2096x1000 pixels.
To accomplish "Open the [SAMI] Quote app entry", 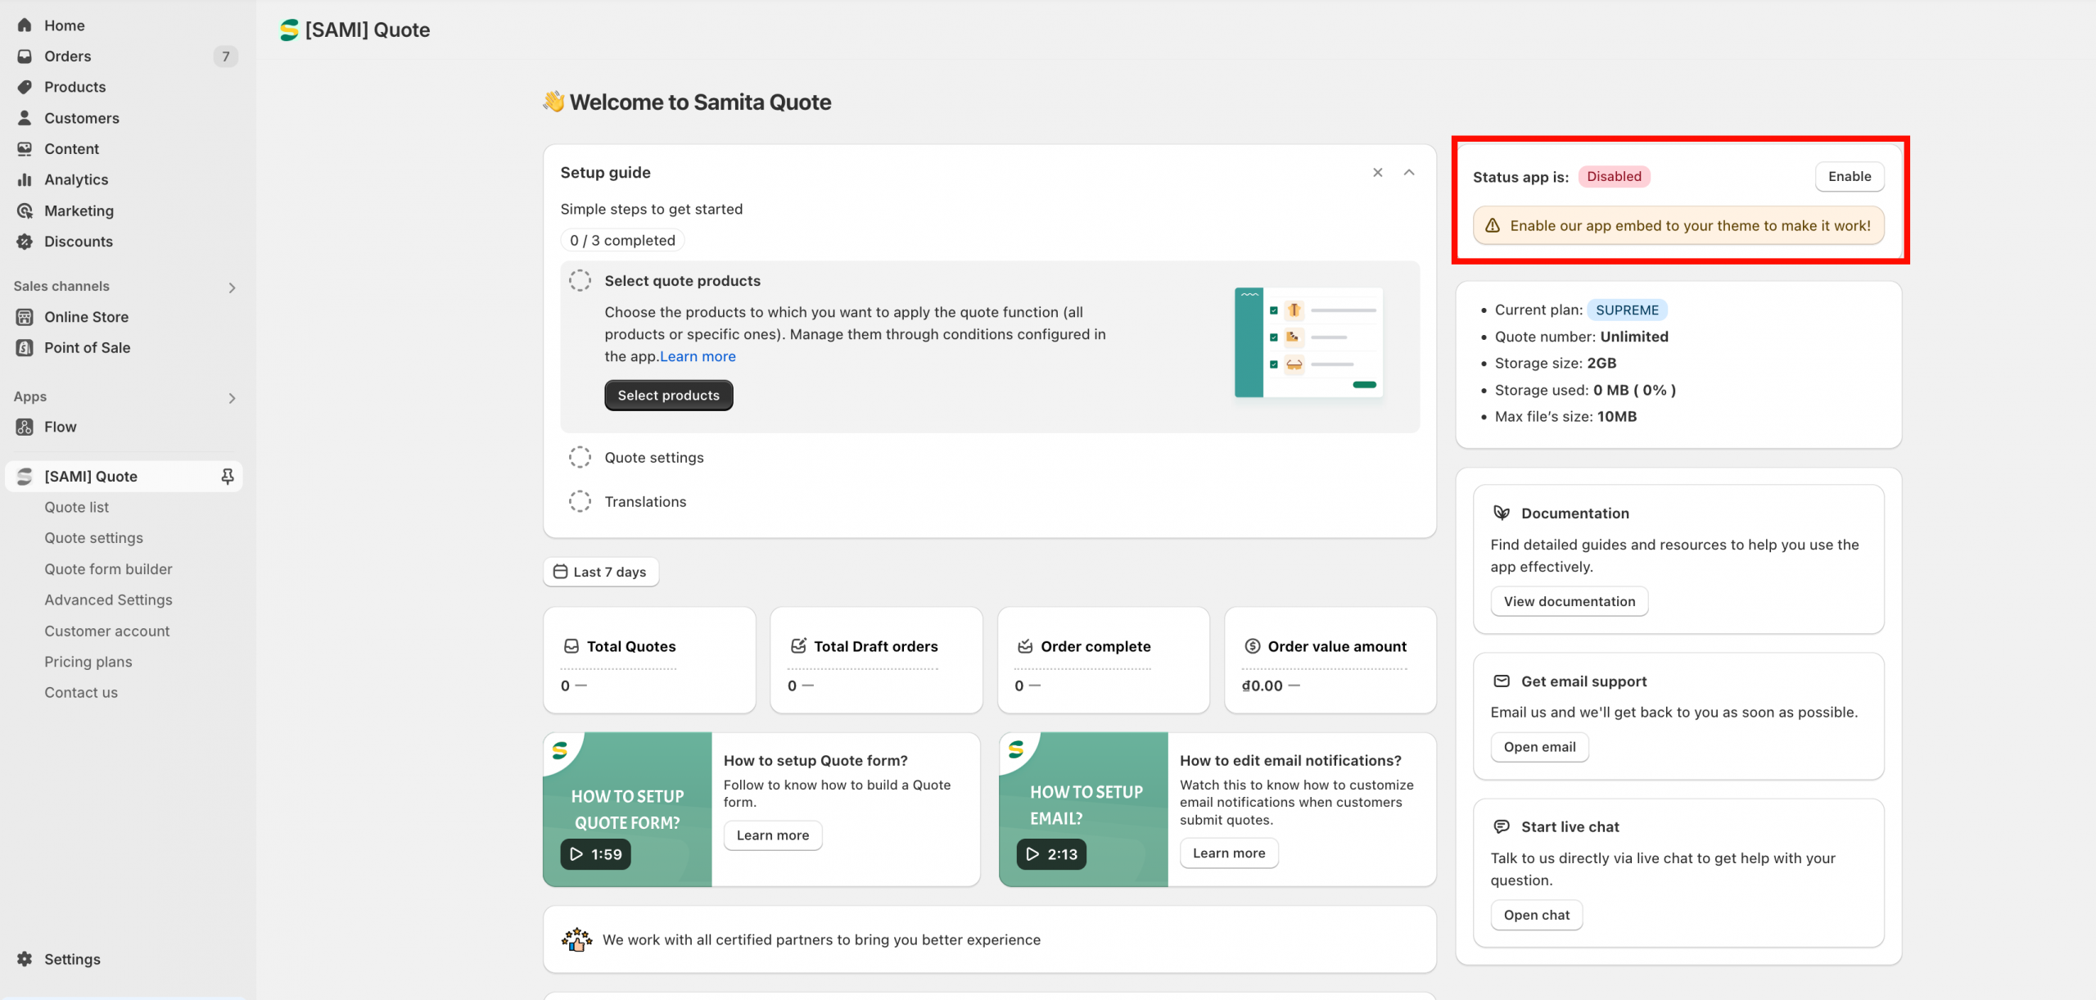I will click(x=123, y=477).
